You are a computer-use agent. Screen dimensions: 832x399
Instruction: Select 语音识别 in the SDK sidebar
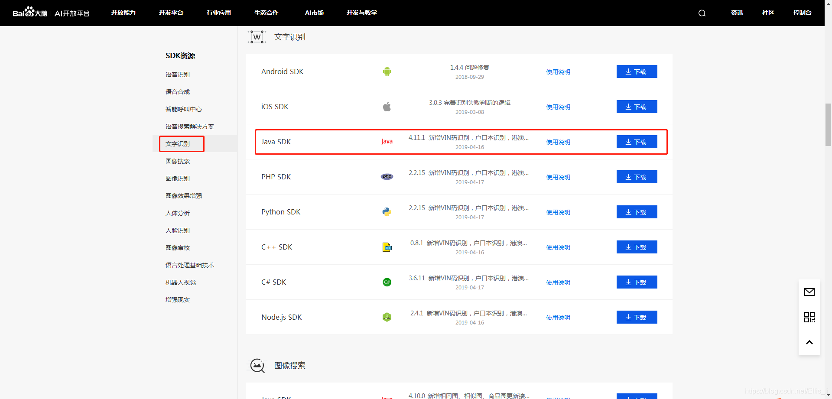[x=178, y=75]
